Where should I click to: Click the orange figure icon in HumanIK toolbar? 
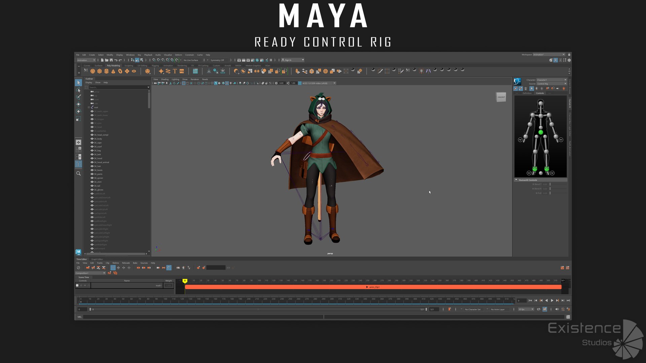click(x=564, y=89)
